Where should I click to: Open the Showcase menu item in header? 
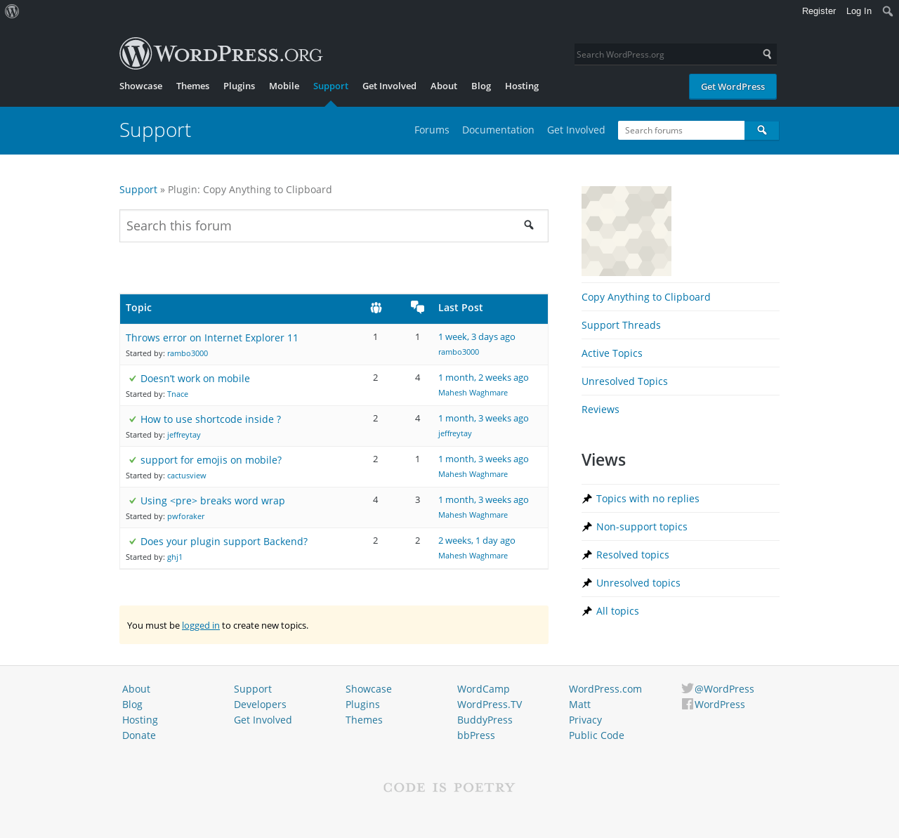(x=140, y=86)
